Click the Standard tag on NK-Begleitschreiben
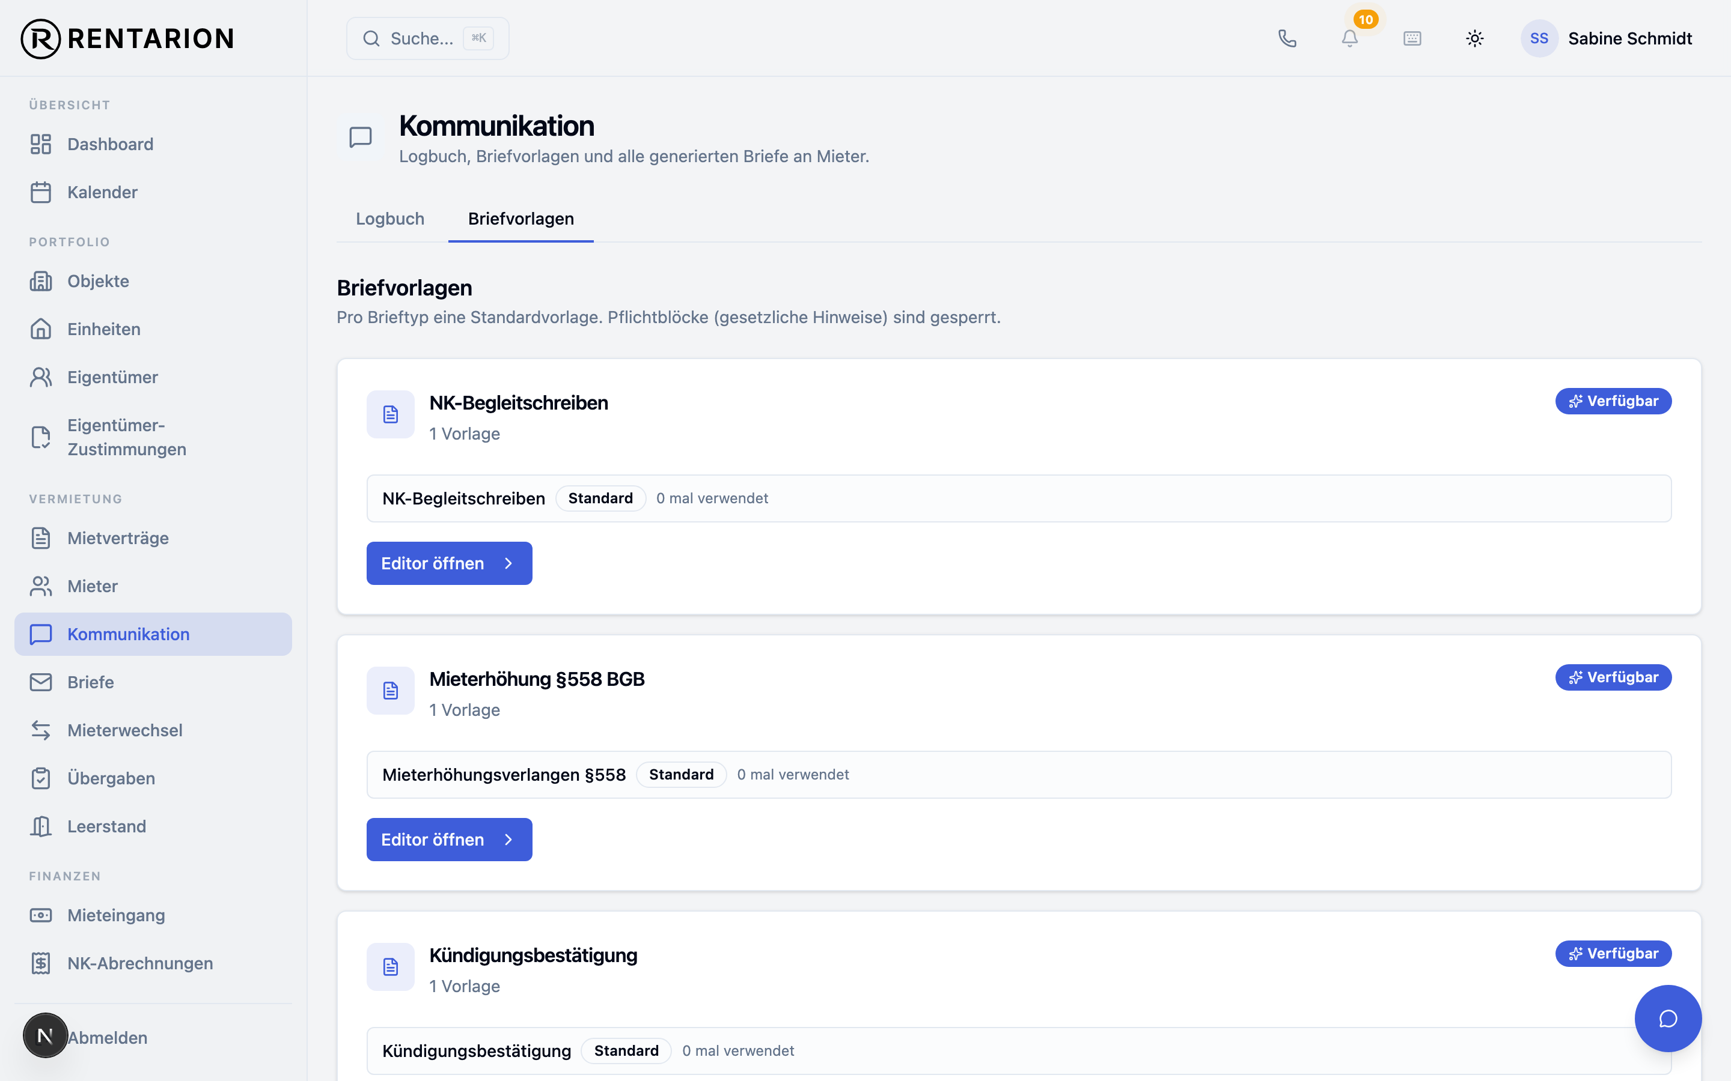 (600, 498)
